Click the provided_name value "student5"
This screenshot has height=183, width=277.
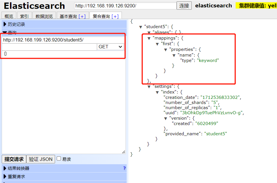click(x=215, y=134)
